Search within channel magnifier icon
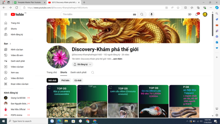The width and height of the screenshot is (220, 124). 93,72
